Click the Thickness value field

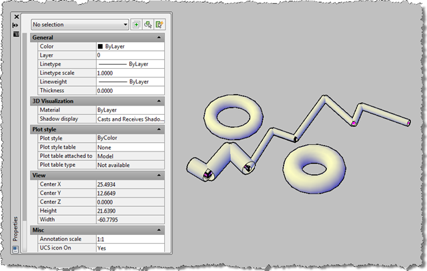(x=130, y=91)
